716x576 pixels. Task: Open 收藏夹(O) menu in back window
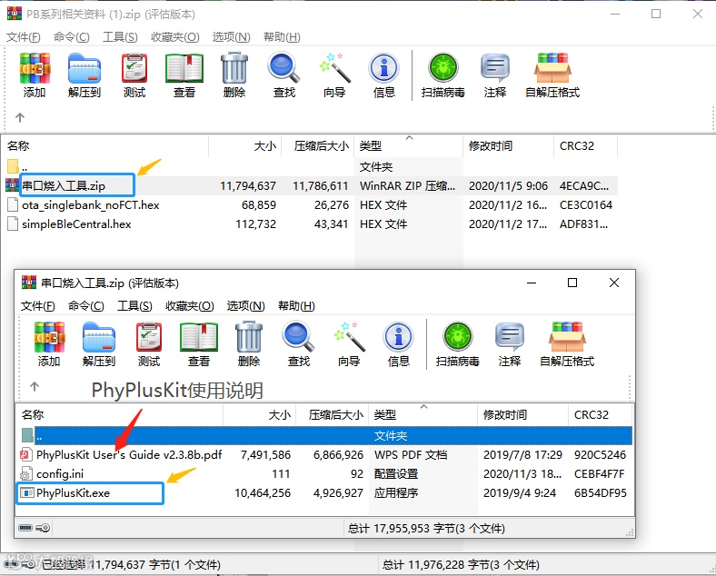pos(174,37)
